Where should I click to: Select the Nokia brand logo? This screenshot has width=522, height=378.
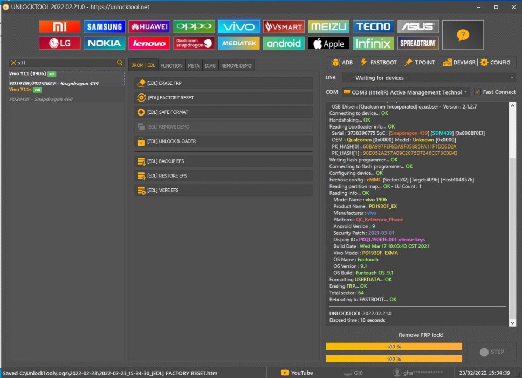tap(104, 43)
